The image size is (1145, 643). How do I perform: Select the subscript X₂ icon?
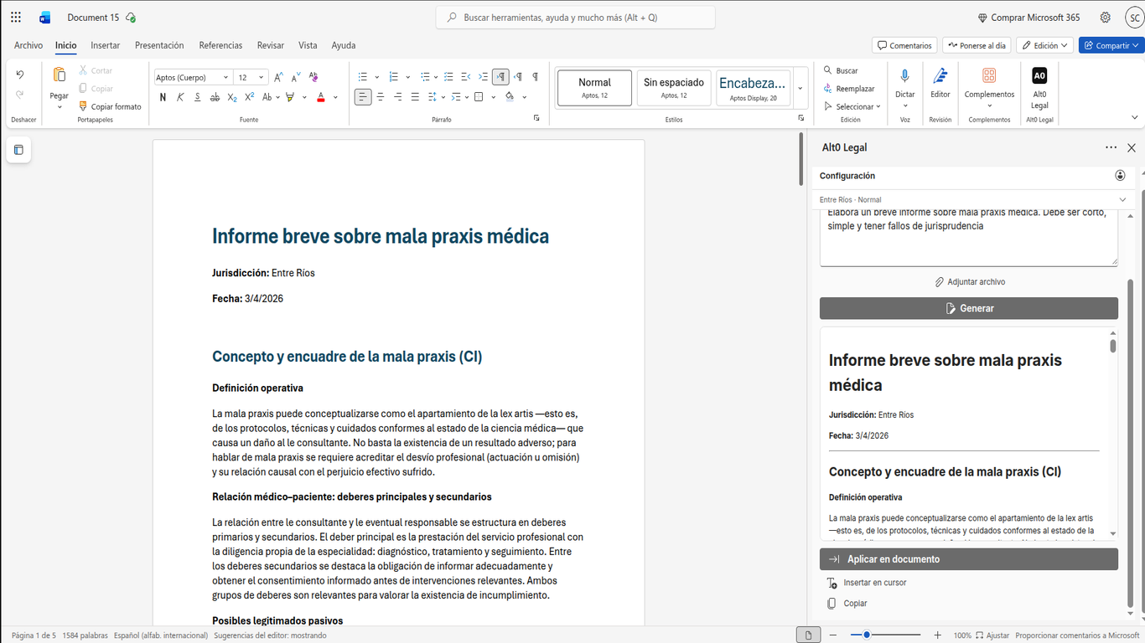[231, 96]
